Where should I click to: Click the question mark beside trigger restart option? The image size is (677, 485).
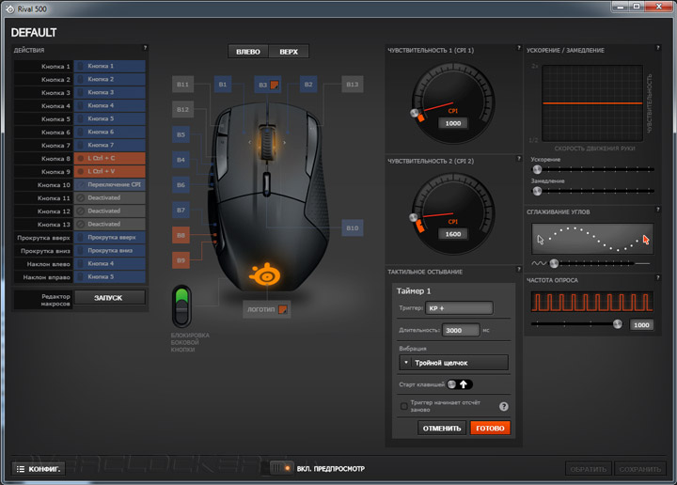(503, 406)
